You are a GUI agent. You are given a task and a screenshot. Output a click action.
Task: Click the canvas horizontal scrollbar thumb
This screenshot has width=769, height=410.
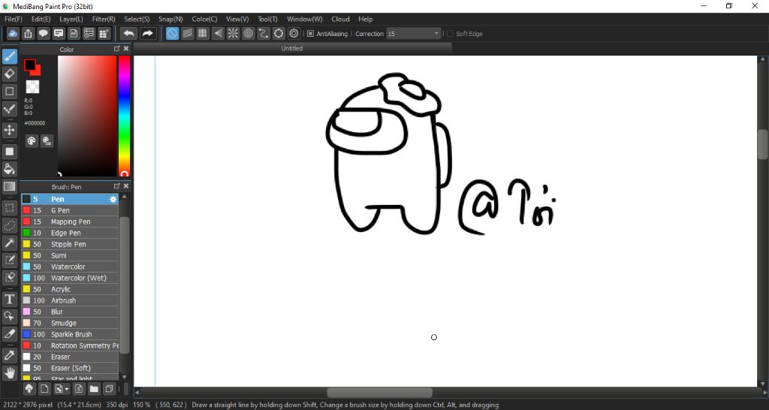tap(379, 392)
